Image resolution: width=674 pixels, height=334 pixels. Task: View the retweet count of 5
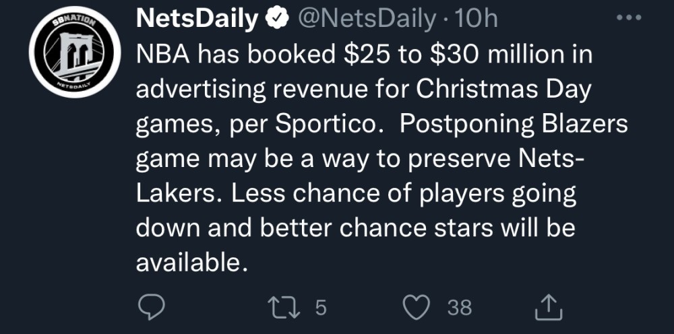pyautogui.click(x=320, y=308)
